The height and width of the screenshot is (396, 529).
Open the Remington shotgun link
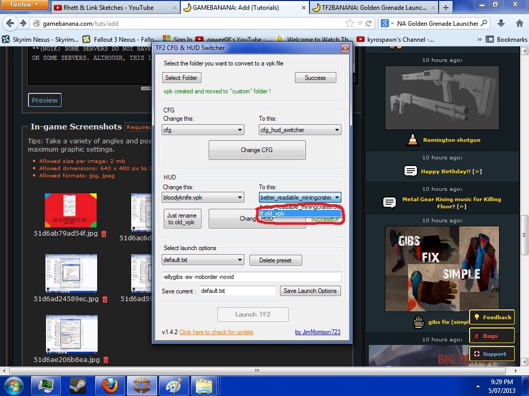(452, 140)
